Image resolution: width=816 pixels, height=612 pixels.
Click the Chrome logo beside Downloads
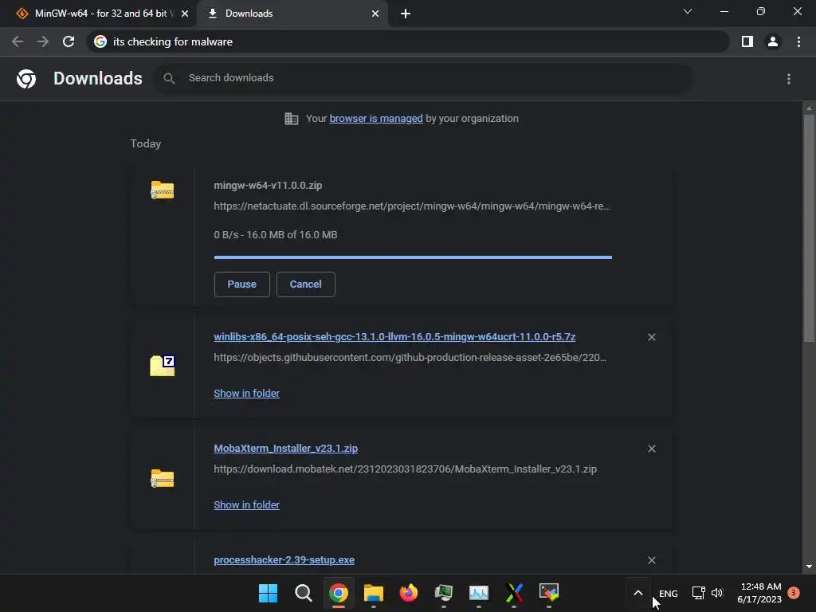26,79
